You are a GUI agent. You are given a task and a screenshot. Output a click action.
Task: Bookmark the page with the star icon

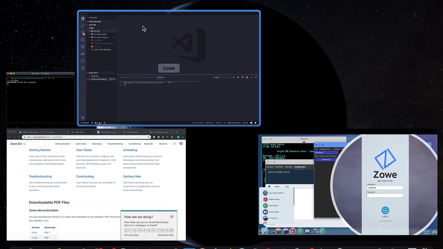[x=148, y=137]
